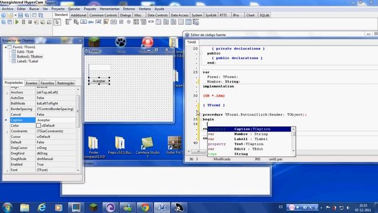Viewport: 378px width, 213px height.
Task: Click the Caption value field 'Acerptar'
Action: tap(56, 120)
